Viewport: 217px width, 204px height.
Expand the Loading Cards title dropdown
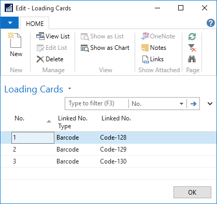pos(69,88)
